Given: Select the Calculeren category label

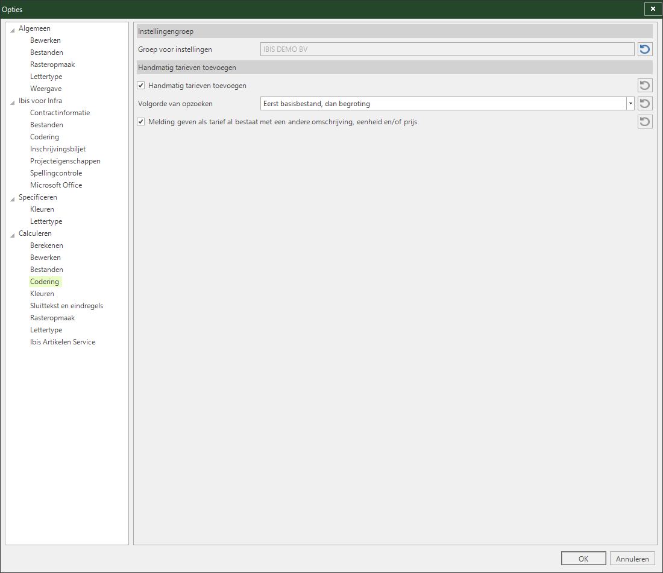Looking at the screenshot, I should (35, 233).
